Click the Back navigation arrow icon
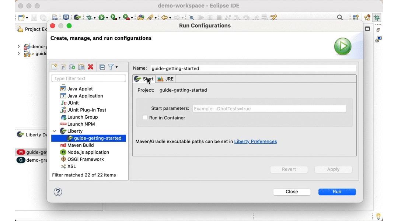398x221 pixels. tap(164, 18)
